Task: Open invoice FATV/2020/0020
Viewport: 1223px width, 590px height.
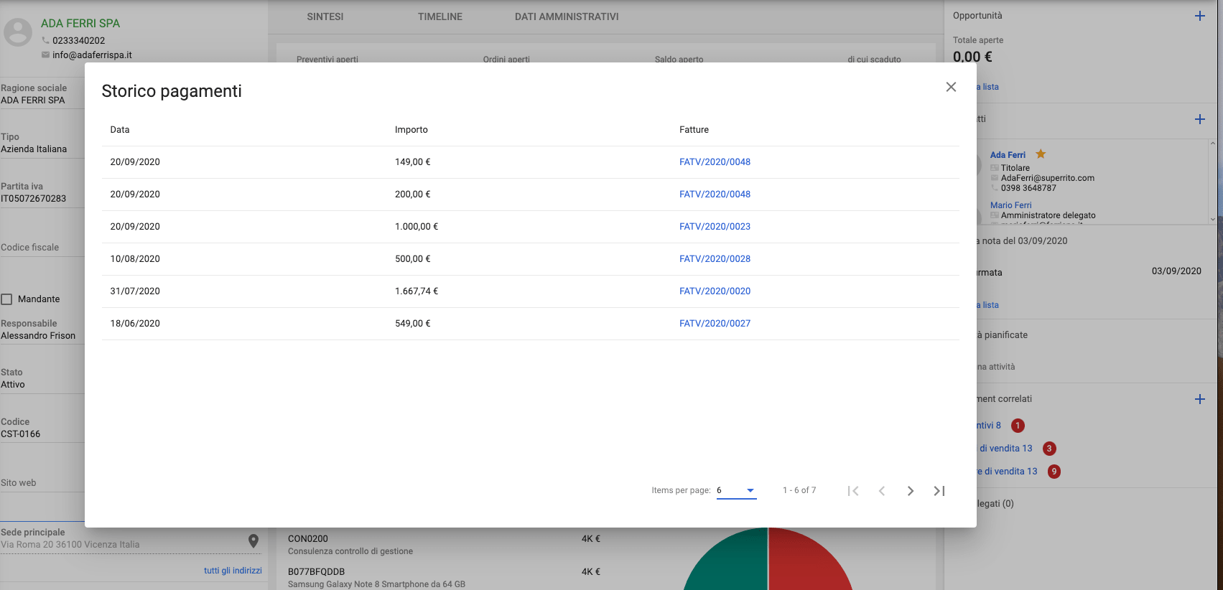Action: pos(715,291)
